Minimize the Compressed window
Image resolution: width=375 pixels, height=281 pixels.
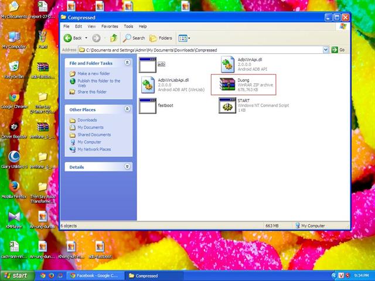point(328,18)
